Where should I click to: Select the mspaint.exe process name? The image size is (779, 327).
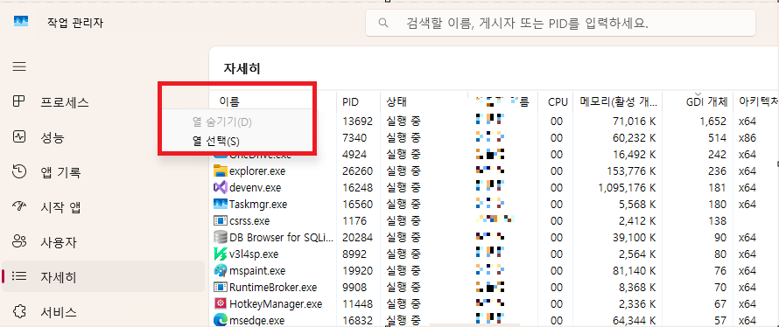click(257, 270)
